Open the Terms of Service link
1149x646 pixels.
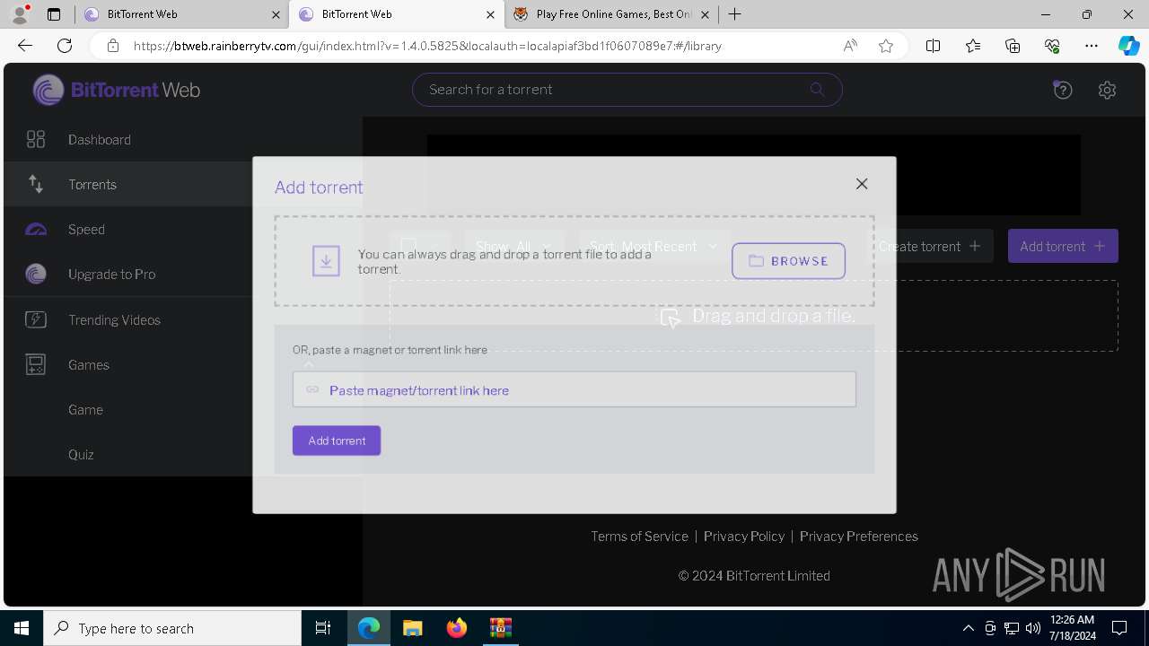click(x=639, y=537)
